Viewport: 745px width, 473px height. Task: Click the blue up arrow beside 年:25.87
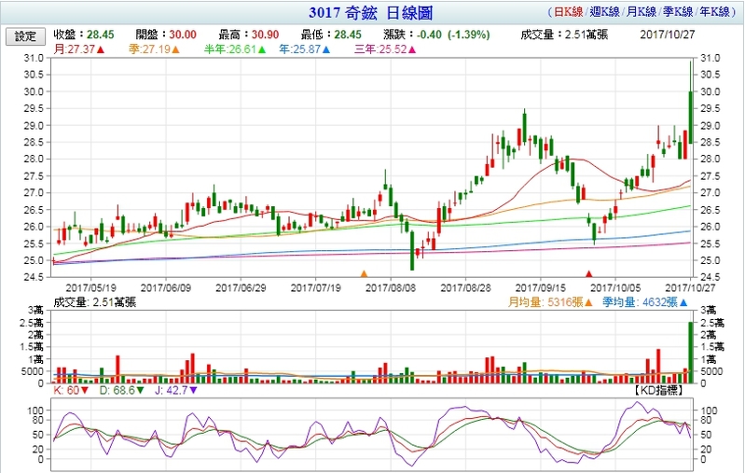(x=326, y=49)
